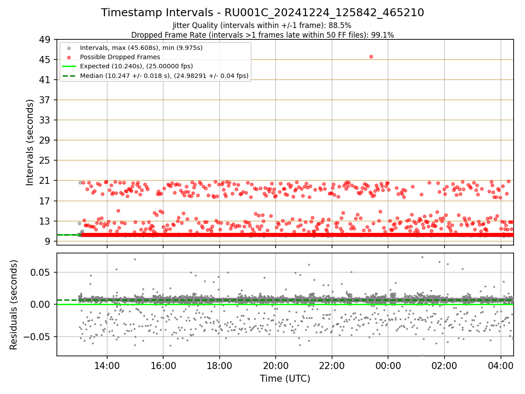Click the outlier red point near 45 seconds
This screenshot has width=525, height=394.
click(371, 56)
